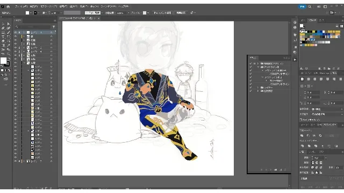Click the fill color box in the toolbar
The width and height of the screenshot is (344, 193).
point(4,61)
